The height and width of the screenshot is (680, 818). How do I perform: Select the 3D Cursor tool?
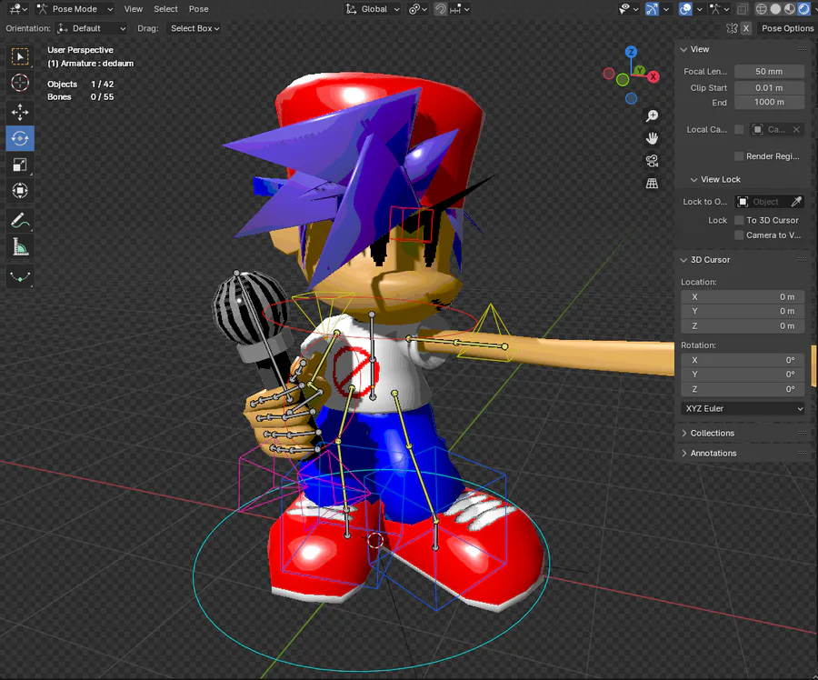pyautogui.click(x=20, y=83)
